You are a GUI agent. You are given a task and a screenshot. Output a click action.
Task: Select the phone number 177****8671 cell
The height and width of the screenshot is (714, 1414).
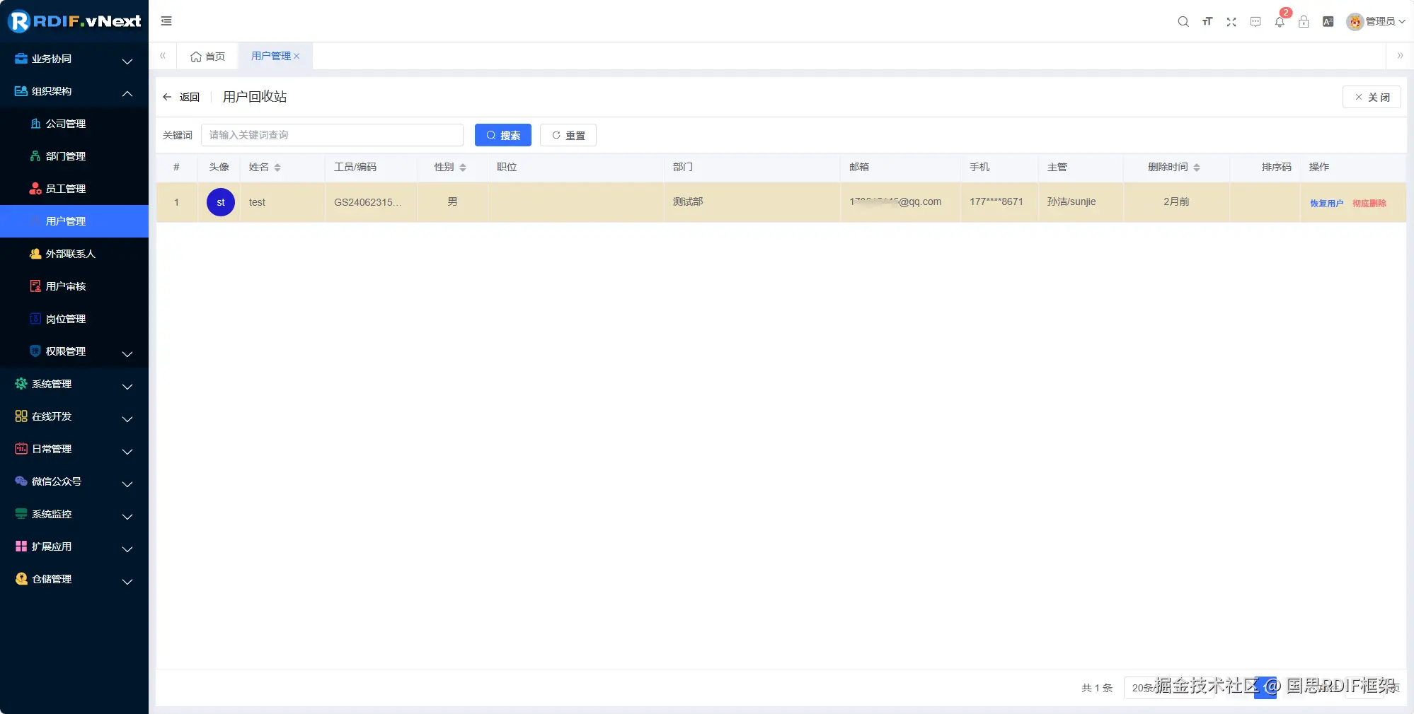999,202
